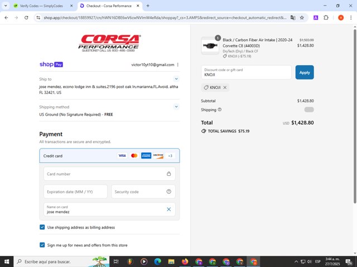
Task: Open Microsoft Edge from the taskbar
Action: tap(157, 261)
